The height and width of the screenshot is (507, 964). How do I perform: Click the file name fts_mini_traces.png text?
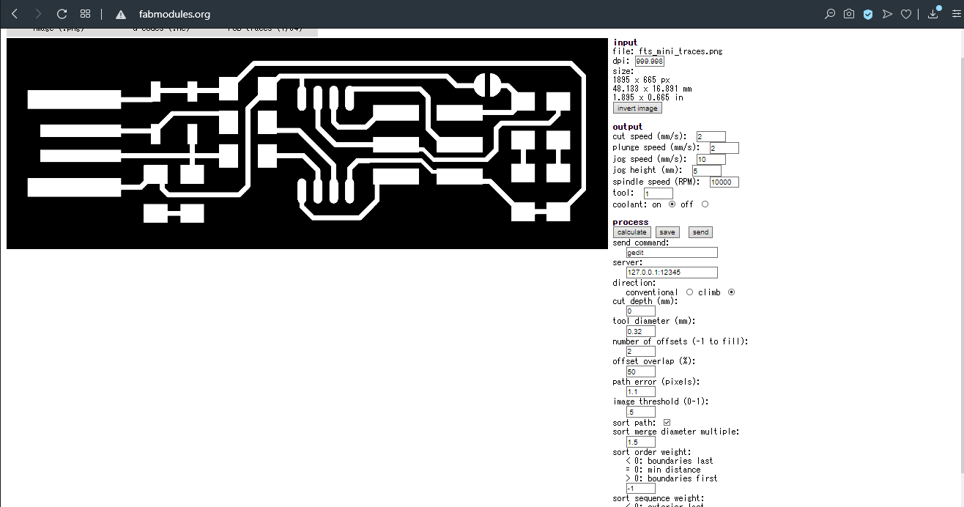pos(681,52)
